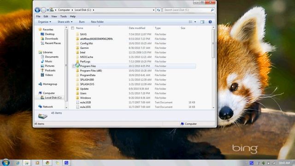
Task: Open Documents library in sidebar
Action: click(x=52, y=57)
